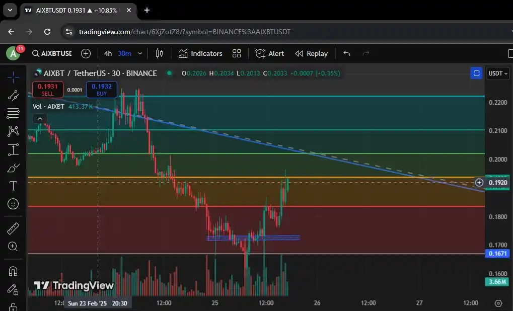Select the forecasting and measurement tool
This screenshot has height=311, width=513.
click(13, 149)
